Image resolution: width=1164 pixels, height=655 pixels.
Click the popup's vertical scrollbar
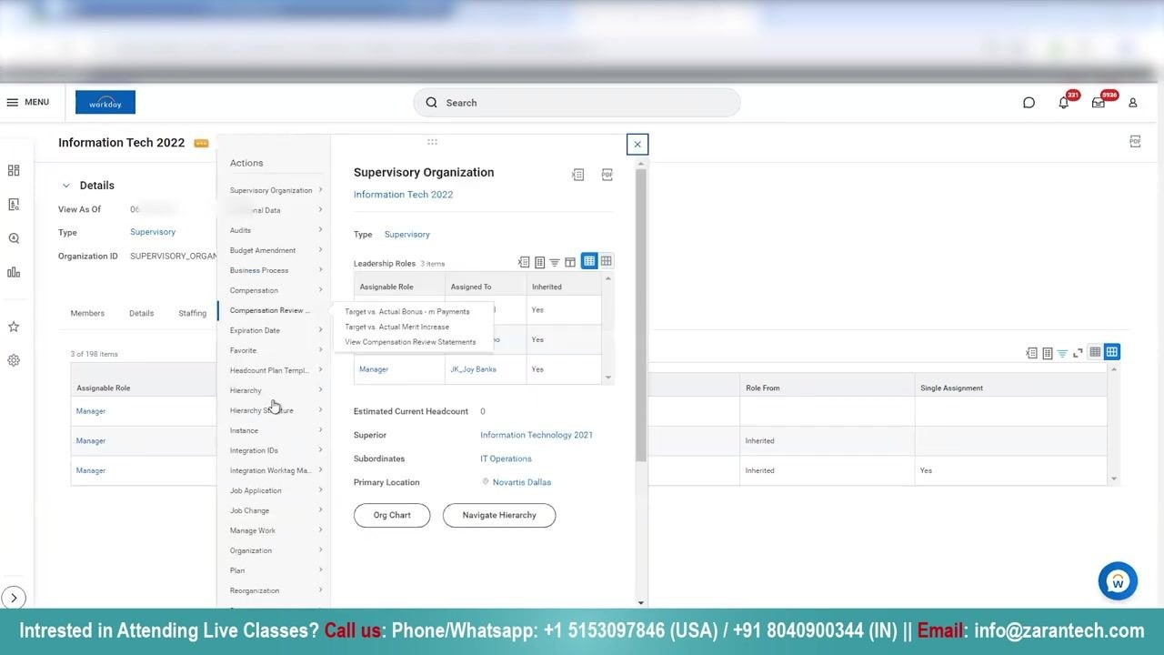coord(641,314)
